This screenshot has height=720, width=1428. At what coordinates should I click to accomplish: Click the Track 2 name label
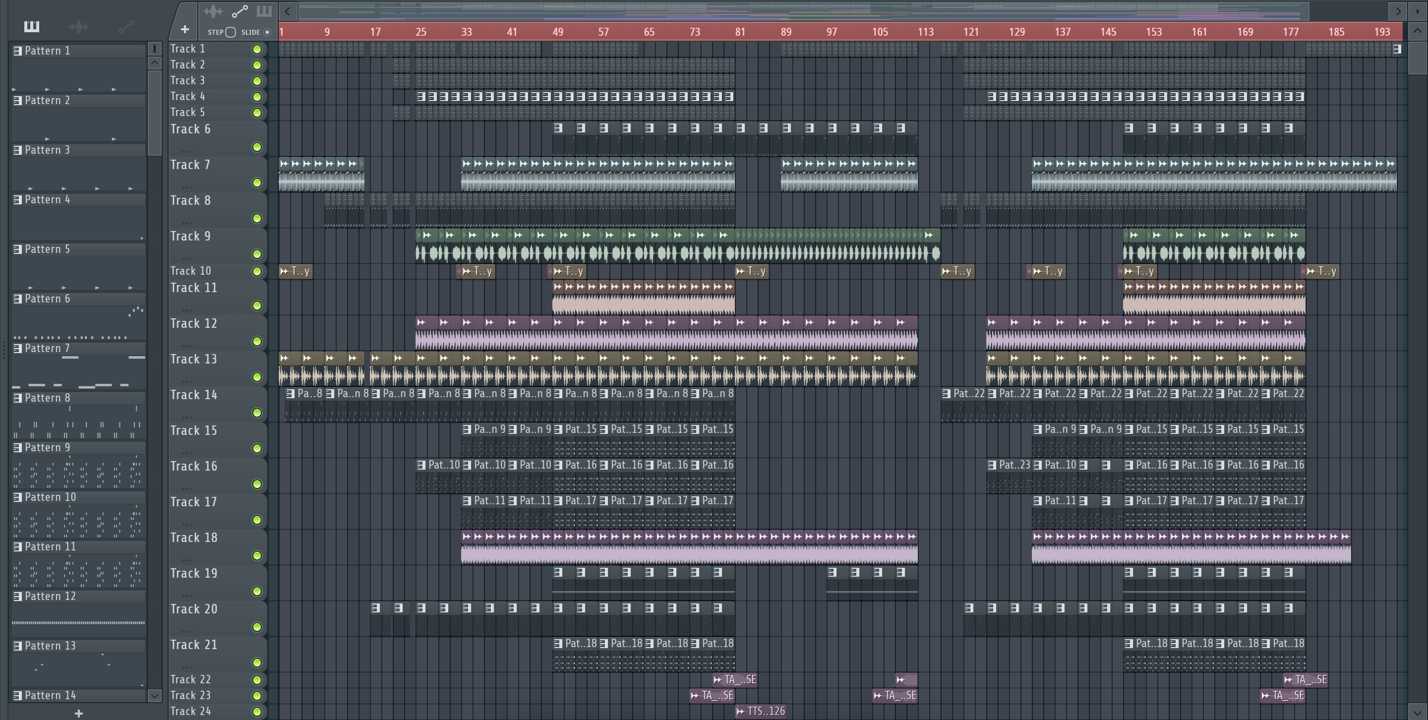coord(187,65)
